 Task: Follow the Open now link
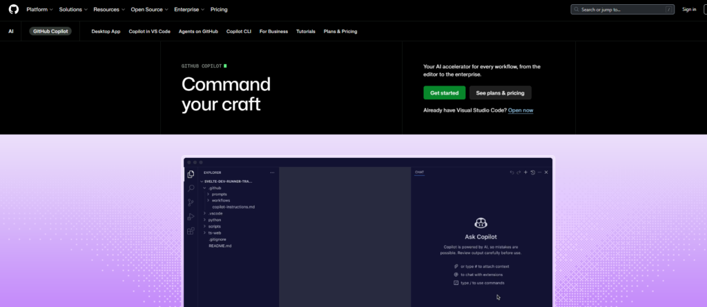[521, 110]
